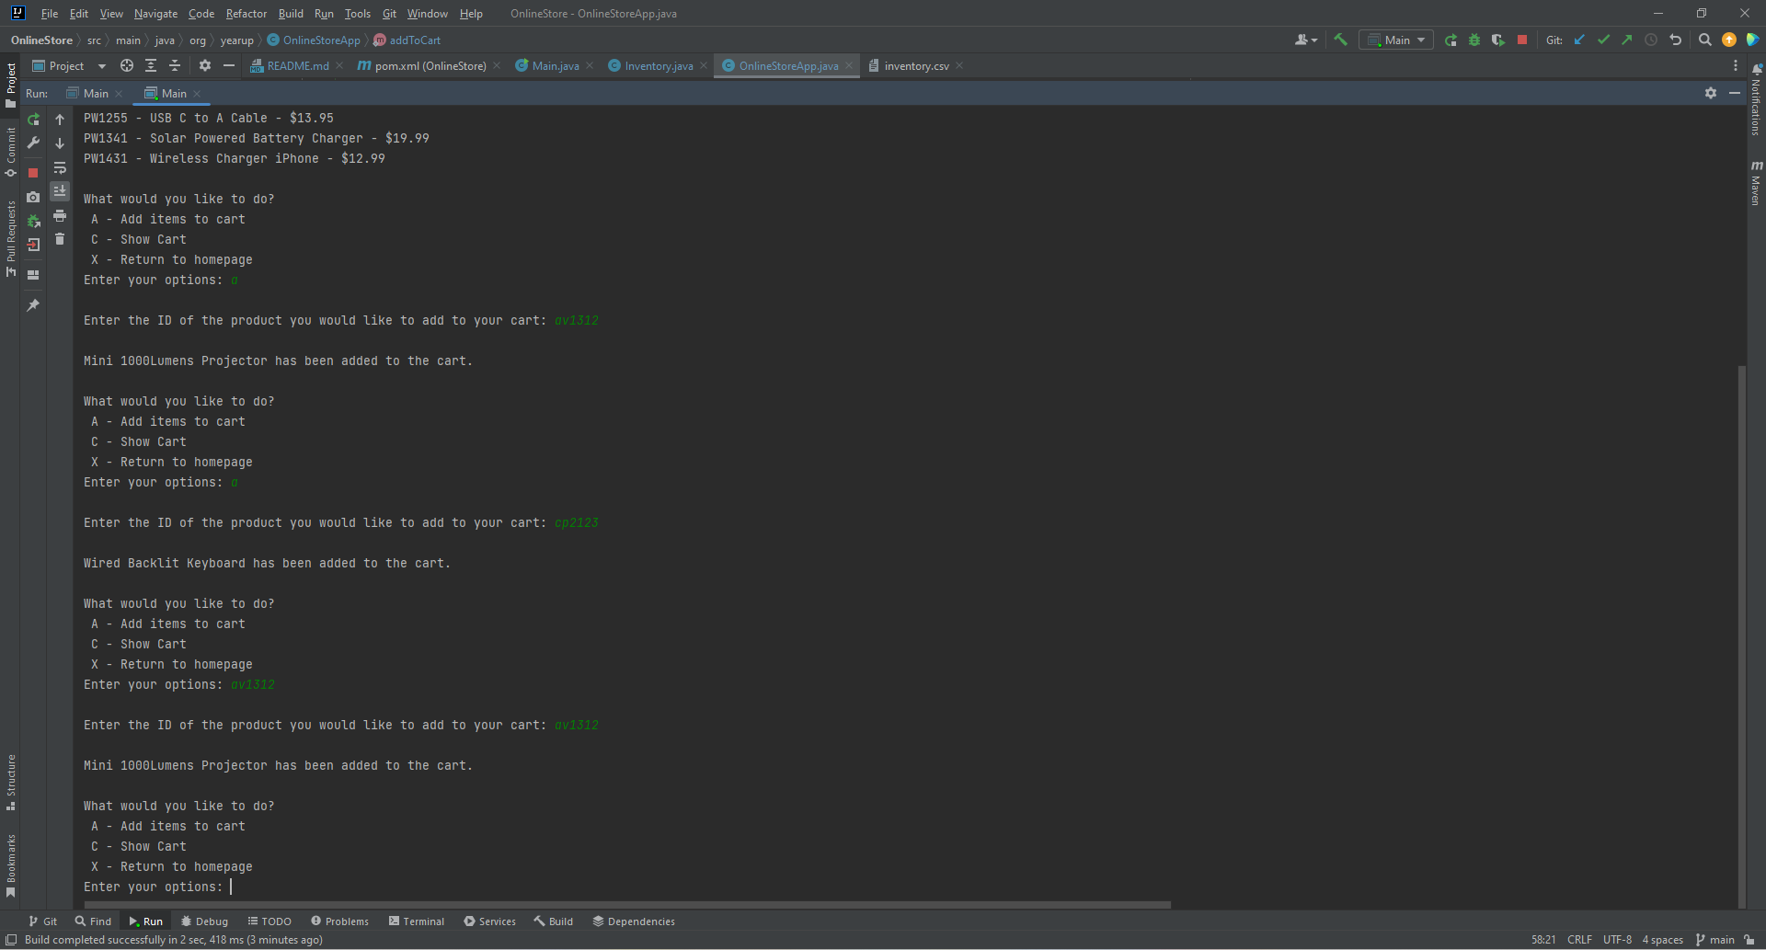Run Main with coverage
Screen dimensions: 1766x950
pyautogui.click(x=1498, y=40)
